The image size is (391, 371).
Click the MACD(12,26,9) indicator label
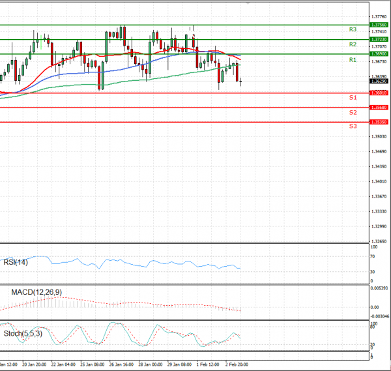click(36, 292)
